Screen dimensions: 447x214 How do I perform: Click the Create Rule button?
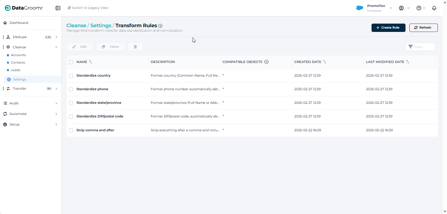[x=388, y=28]
